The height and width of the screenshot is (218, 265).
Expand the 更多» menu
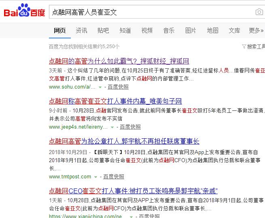(x=256, y=31)
